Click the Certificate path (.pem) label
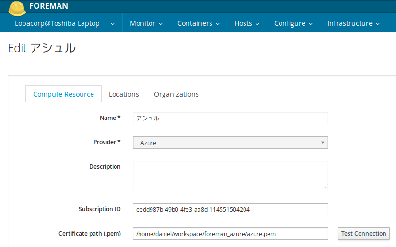Viewport: 396px width, 247px height. 90,234
